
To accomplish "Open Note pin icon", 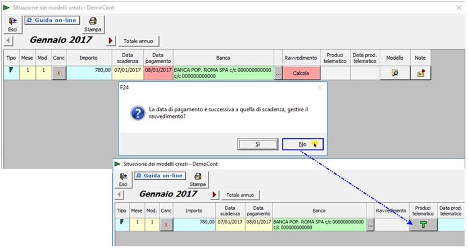I will point(421,73).
